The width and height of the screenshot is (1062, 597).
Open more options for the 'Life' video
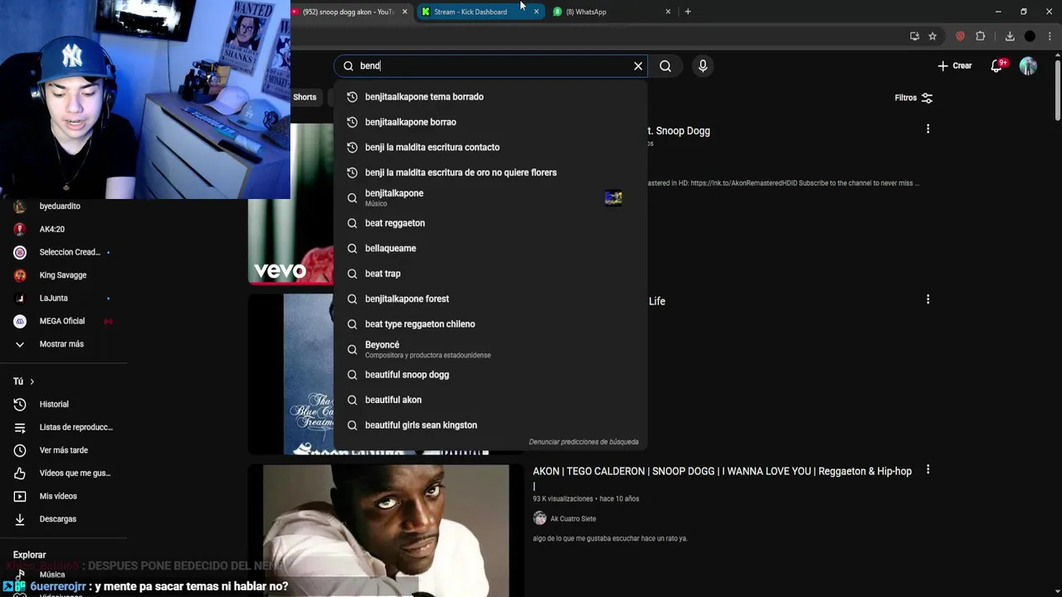[928, 299]
